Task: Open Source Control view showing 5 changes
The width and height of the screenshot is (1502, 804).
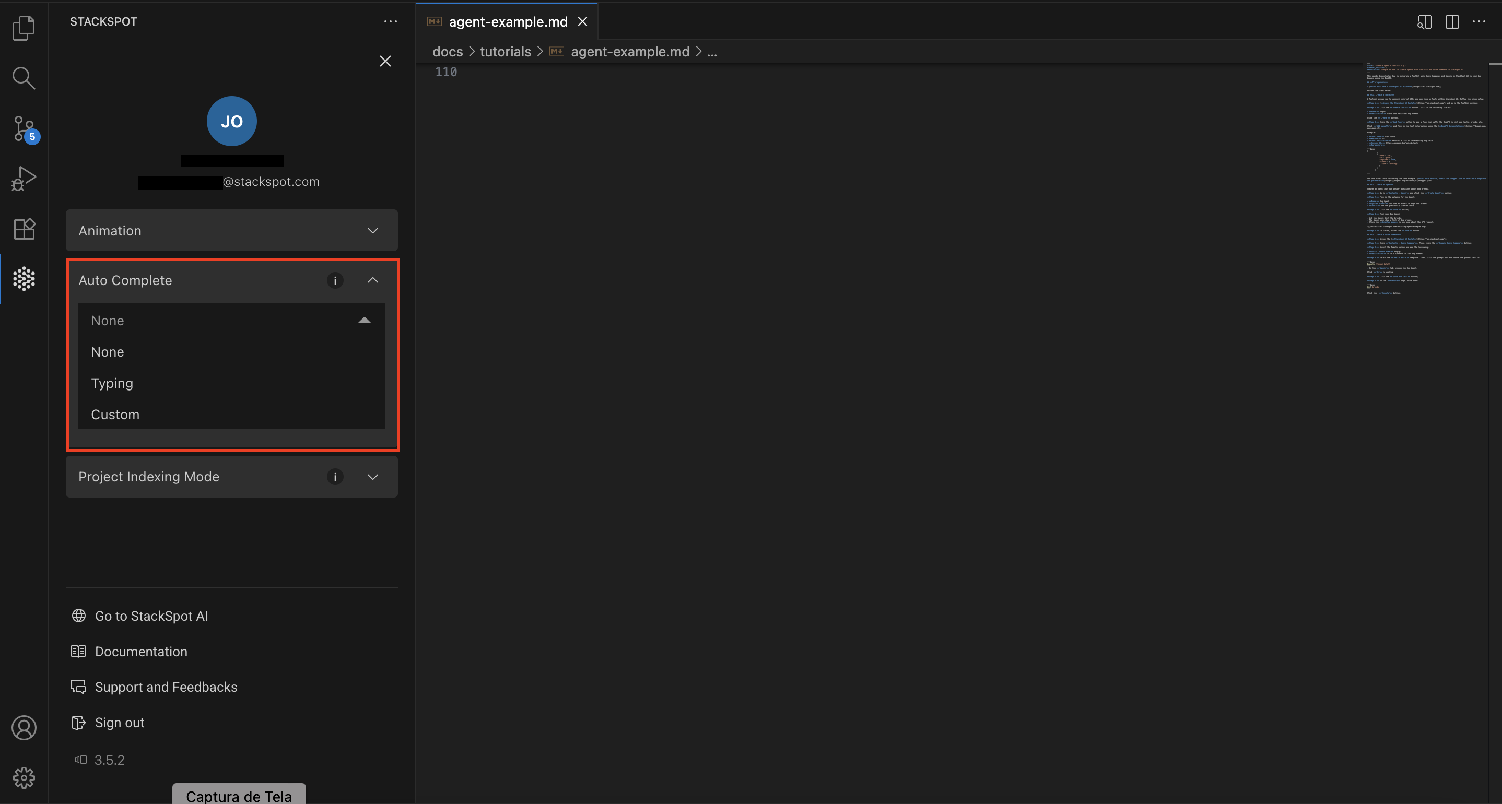Action: [x=24, y=128]
